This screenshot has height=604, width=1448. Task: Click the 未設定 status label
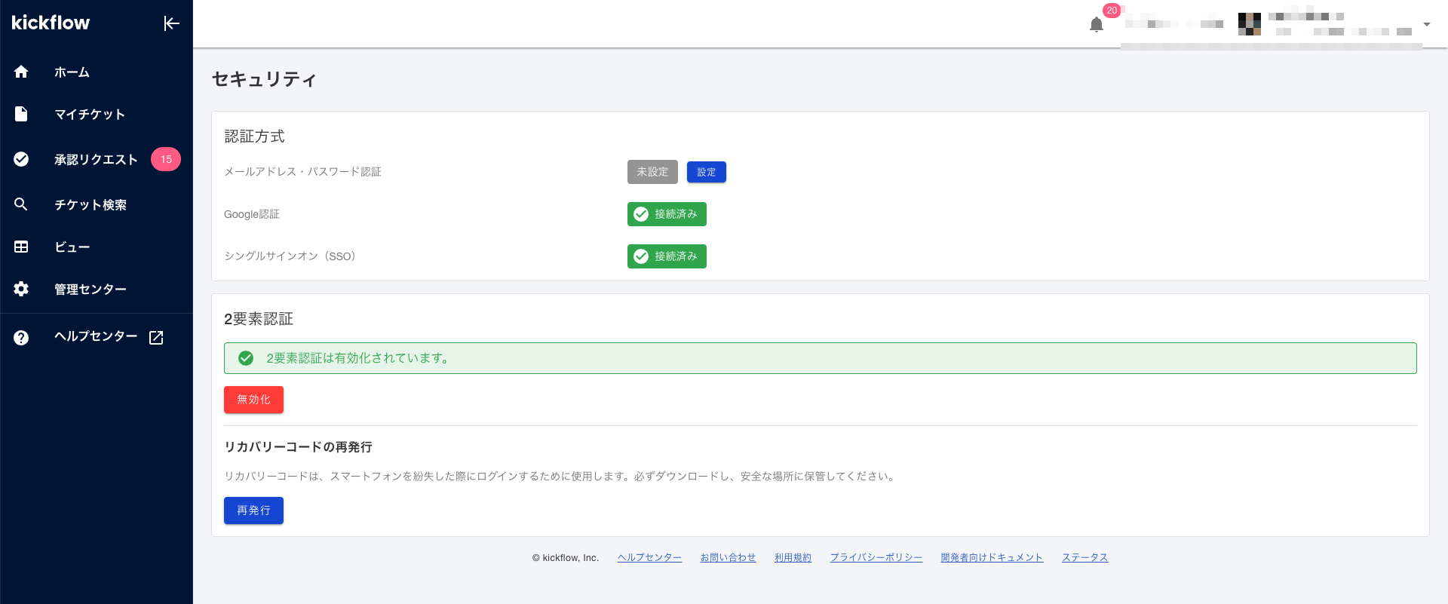point(652,172)
